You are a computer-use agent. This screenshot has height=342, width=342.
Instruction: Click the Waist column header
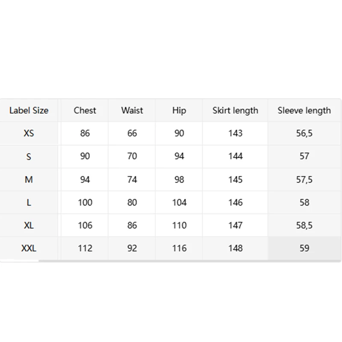(132, 110)
